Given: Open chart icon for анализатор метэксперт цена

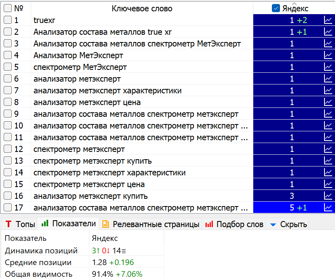Looking at the screenshot, I should tap(328, 102).
